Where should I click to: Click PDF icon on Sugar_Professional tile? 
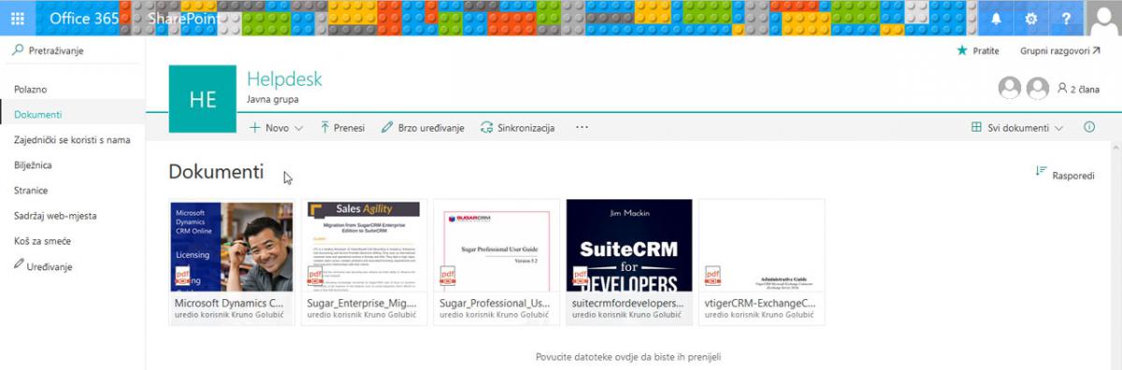[448, 276]
